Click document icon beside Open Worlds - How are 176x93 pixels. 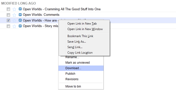[x=20, y=20]
